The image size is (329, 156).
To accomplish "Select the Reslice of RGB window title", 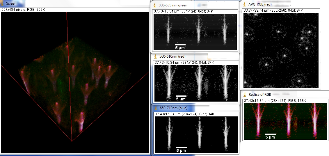I will (260, 94).
